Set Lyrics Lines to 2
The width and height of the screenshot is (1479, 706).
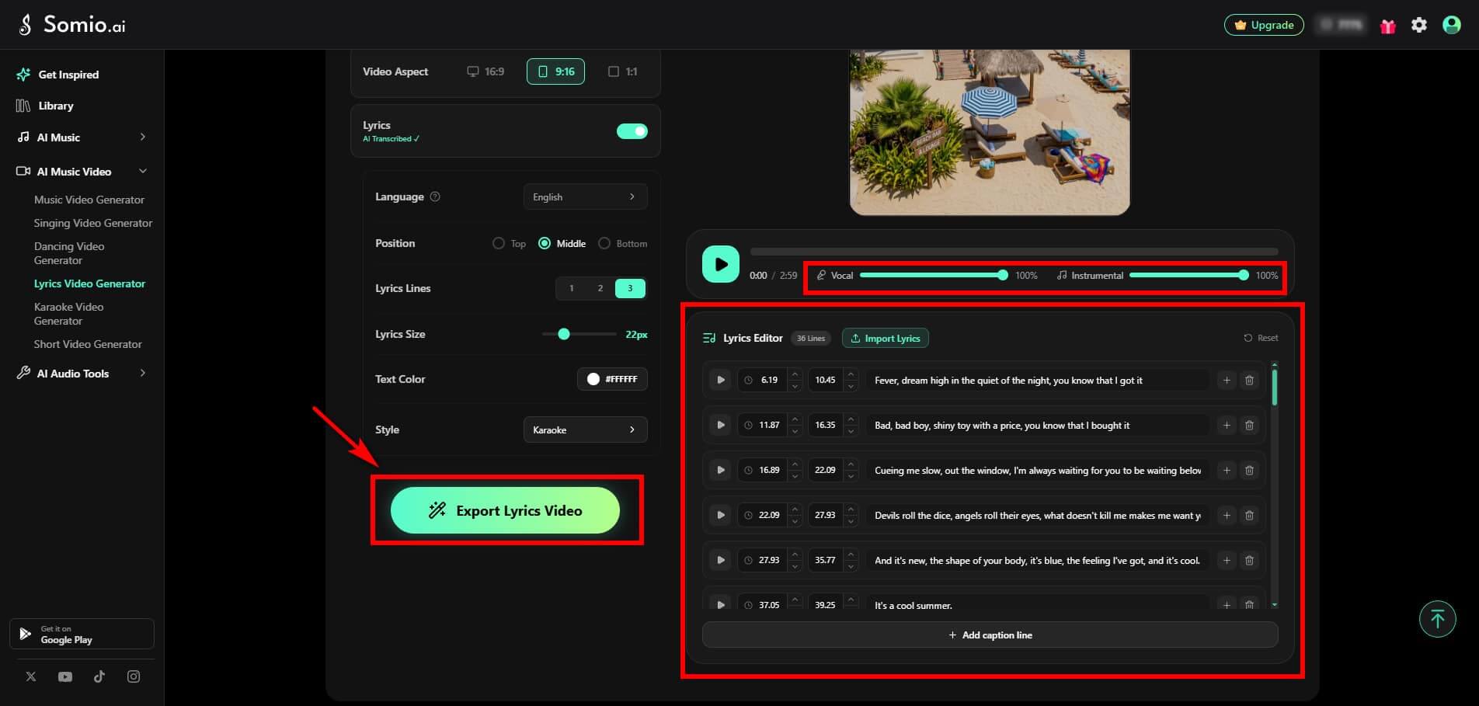(x=600, y=288)
